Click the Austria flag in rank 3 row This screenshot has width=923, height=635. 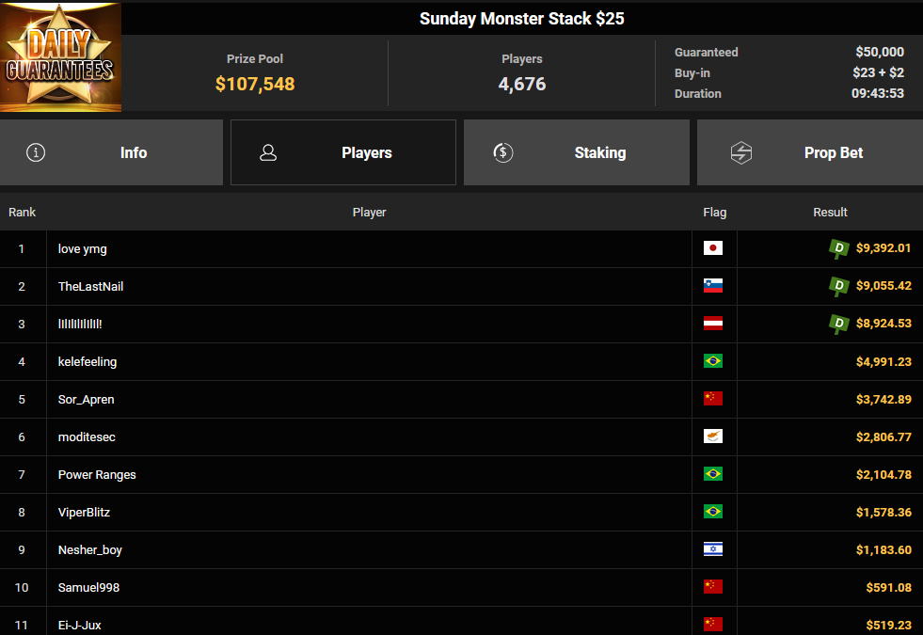(713, 324)
